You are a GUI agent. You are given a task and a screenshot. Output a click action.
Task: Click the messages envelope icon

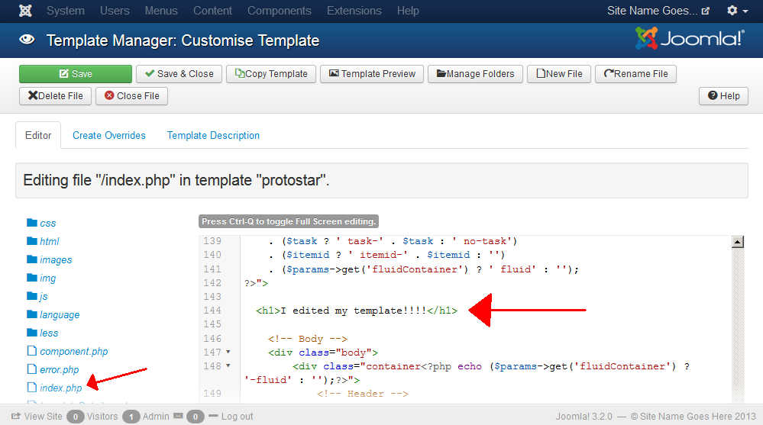click(x=178, y=416)
